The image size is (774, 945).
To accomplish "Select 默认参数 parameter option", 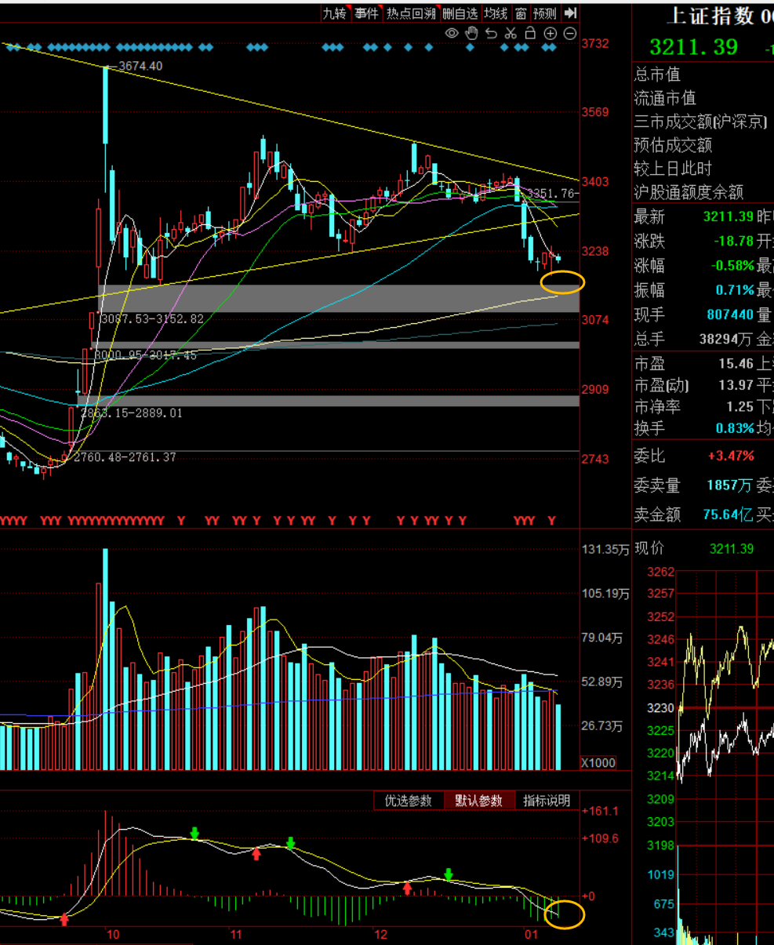I will (479, 801).
